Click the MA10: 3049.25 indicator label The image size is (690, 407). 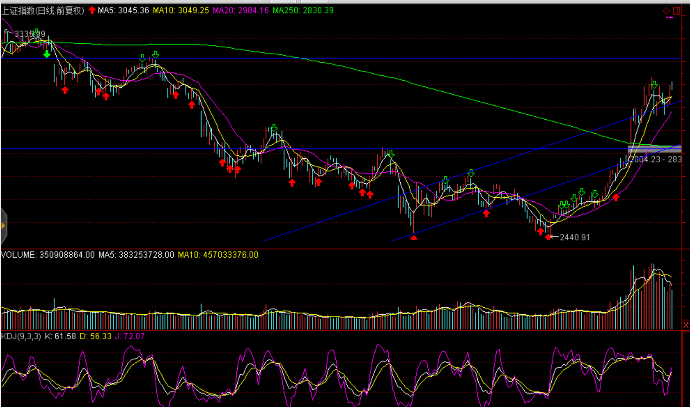coord(181,10)
